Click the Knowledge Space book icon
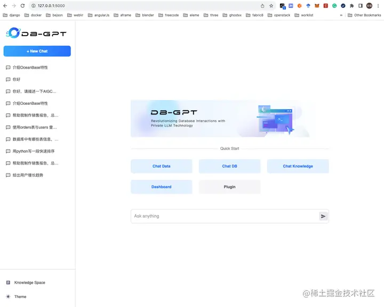This screenshot has width=384, height=307. pyautogui.click(x=8, y=283)
